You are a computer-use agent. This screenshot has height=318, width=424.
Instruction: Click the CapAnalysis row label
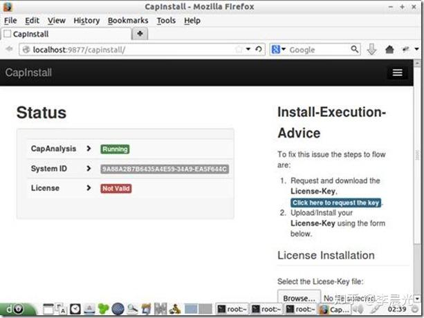point(53,149)
